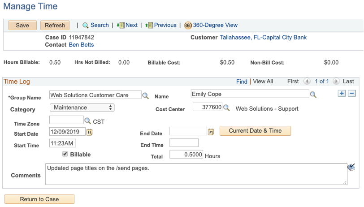The height and width of the screenshot is (207, 364).
Task: Click the Cost Center lookup icon
Action: point(226,108)
